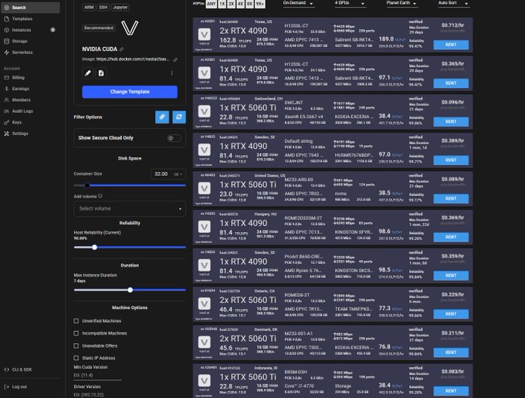Check the Incompatible Machines checkbox
Screen dimensions: 525x398
[x=76, y=333]
